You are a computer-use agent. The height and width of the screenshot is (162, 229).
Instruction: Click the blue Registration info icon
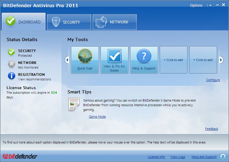[11, 76]
